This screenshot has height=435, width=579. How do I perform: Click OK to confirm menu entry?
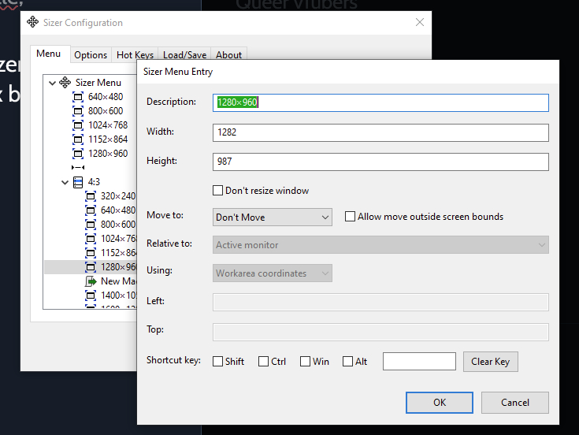point(439,402)
